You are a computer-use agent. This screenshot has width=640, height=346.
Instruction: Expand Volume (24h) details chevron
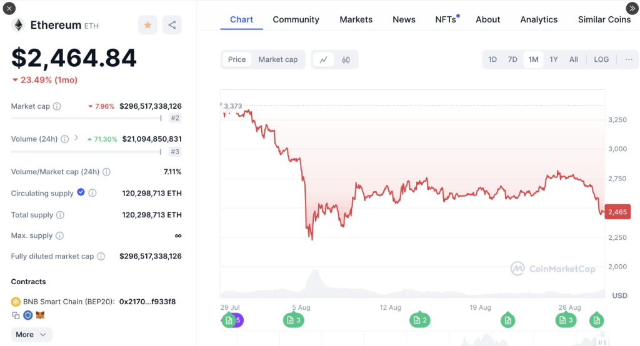(x=76, y=138)
